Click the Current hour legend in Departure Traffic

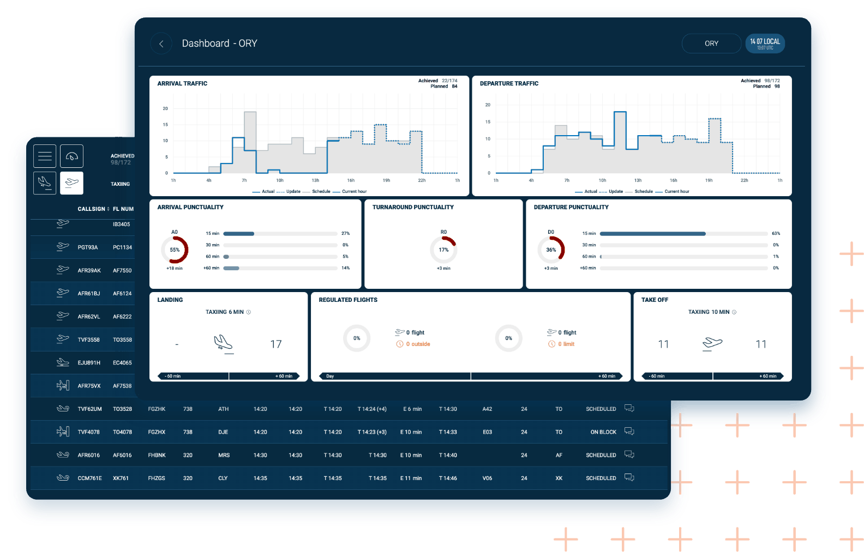click(672, 192)
